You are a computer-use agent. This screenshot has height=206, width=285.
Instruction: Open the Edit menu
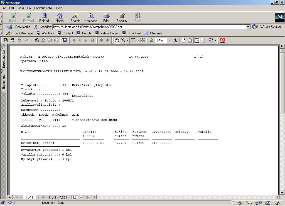[x=12, y=8]
